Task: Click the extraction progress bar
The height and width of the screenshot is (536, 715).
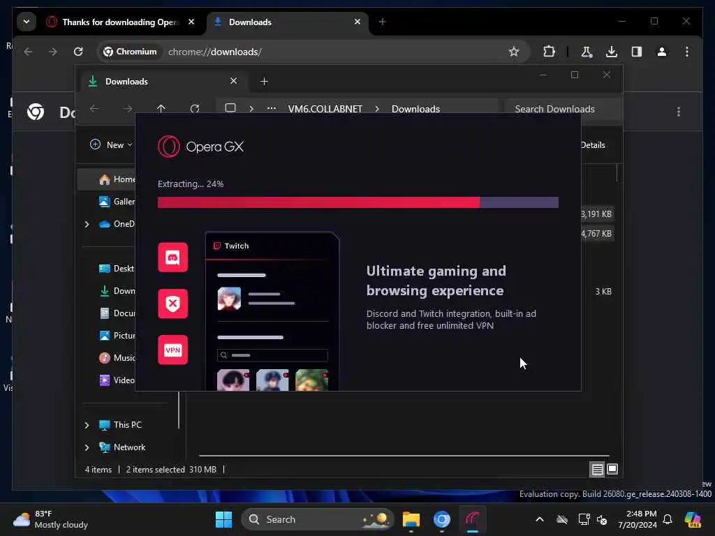Action: (358, 202)
